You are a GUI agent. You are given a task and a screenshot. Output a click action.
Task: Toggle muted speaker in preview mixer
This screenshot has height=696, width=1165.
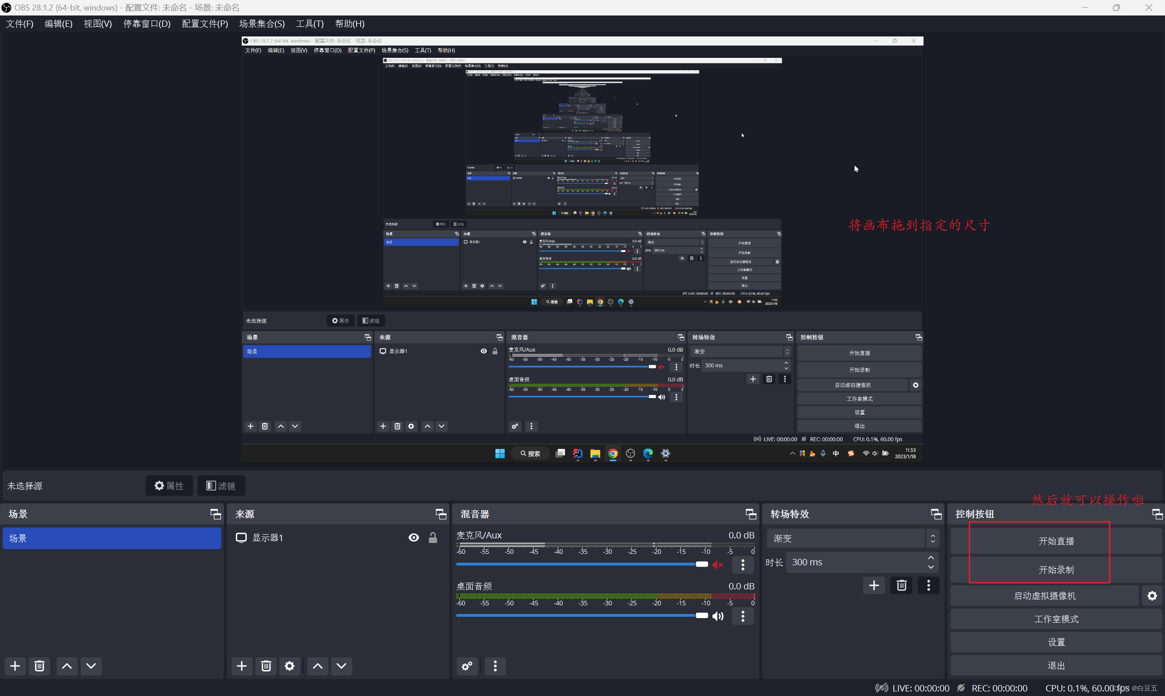coord(661,367)
